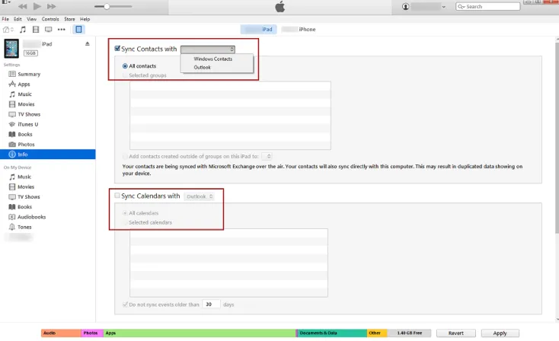Screen dimensions: 559x341
Task: Click the Revert button
Action: pyautogui.click(x=456, y=333)
